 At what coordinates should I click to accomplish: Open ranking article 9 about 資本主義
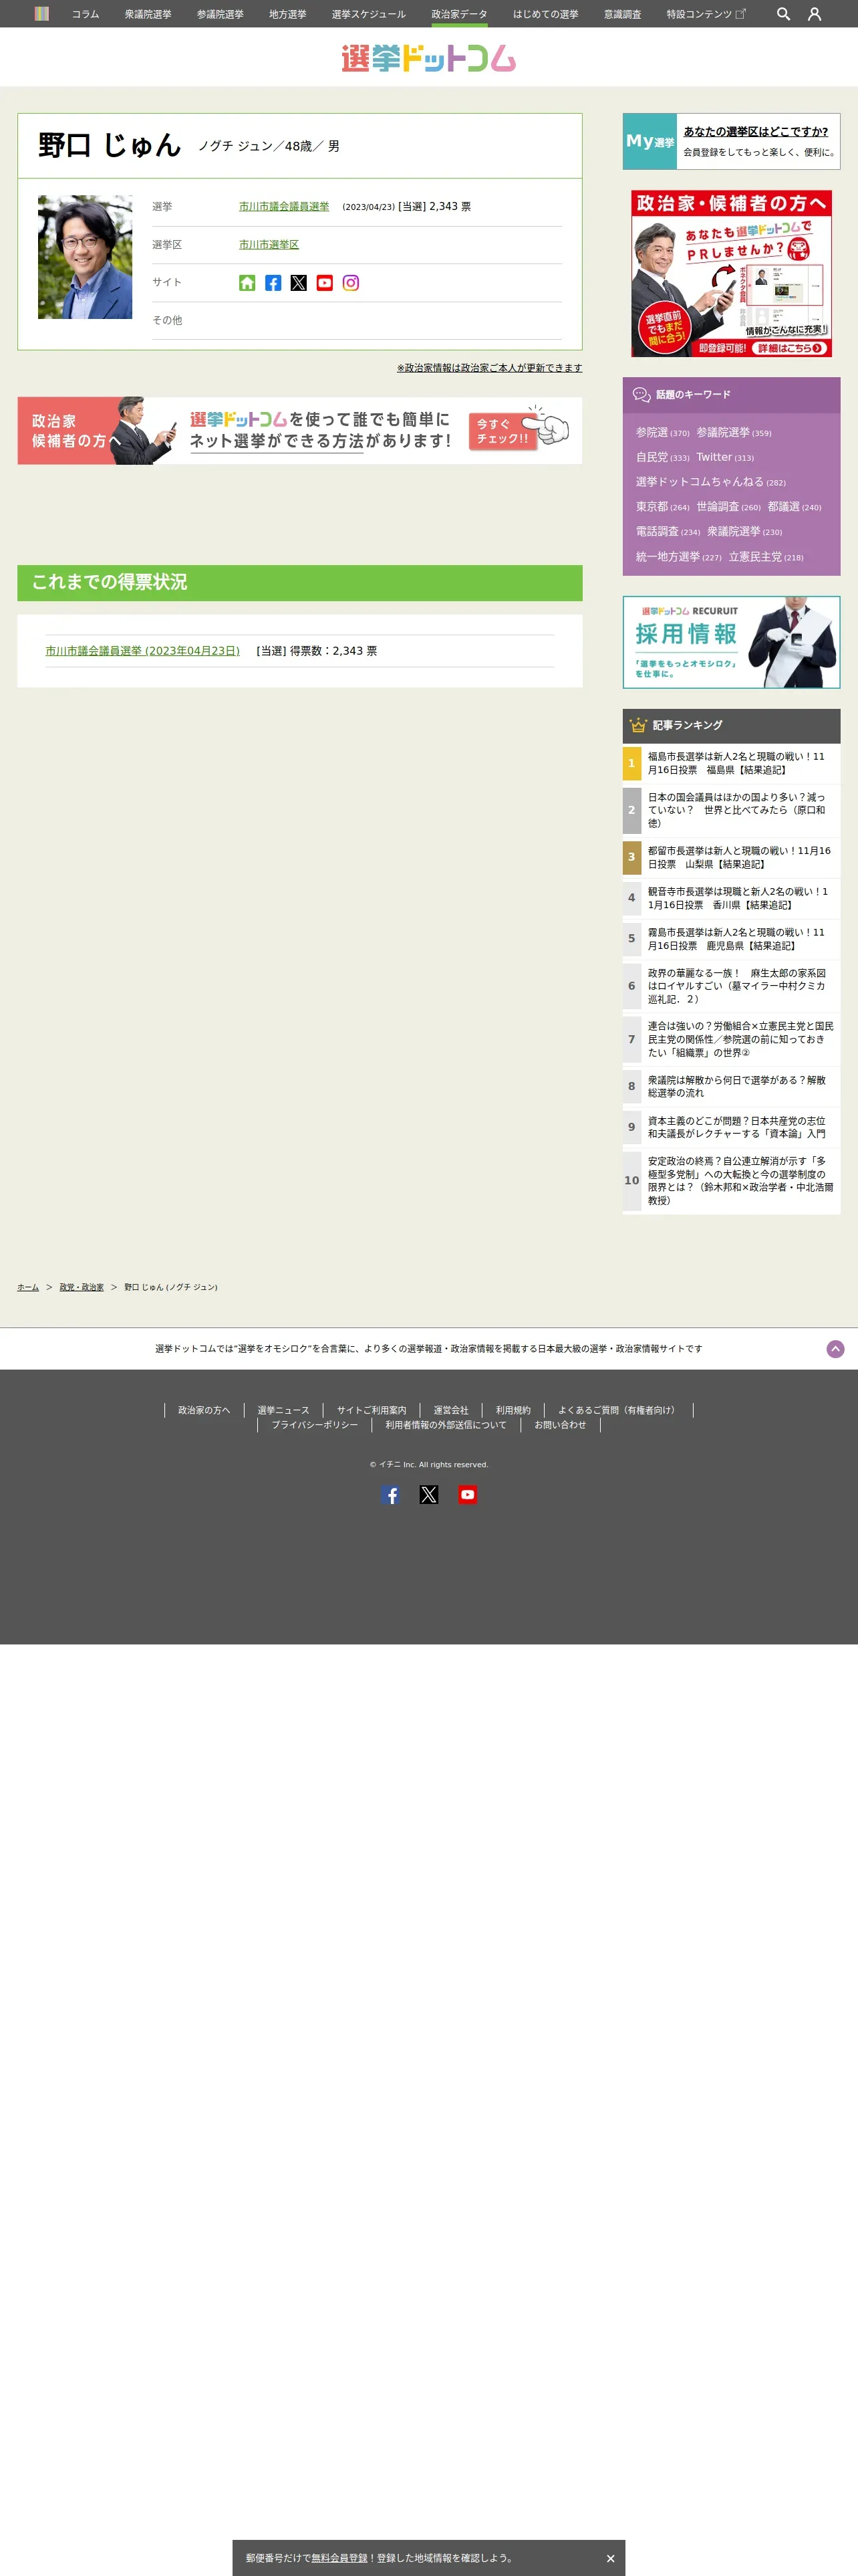coord(731,1127)
